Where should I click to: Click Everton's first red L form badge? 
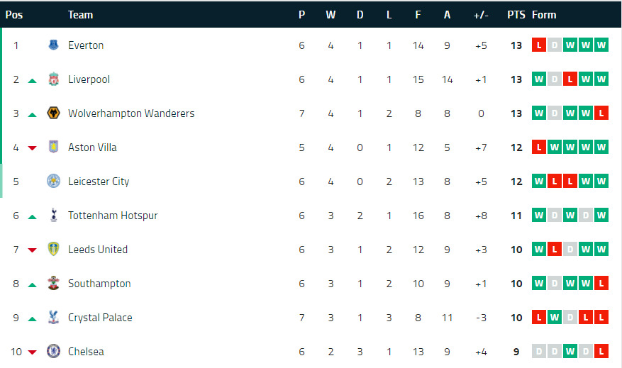[x=539, y=45]
